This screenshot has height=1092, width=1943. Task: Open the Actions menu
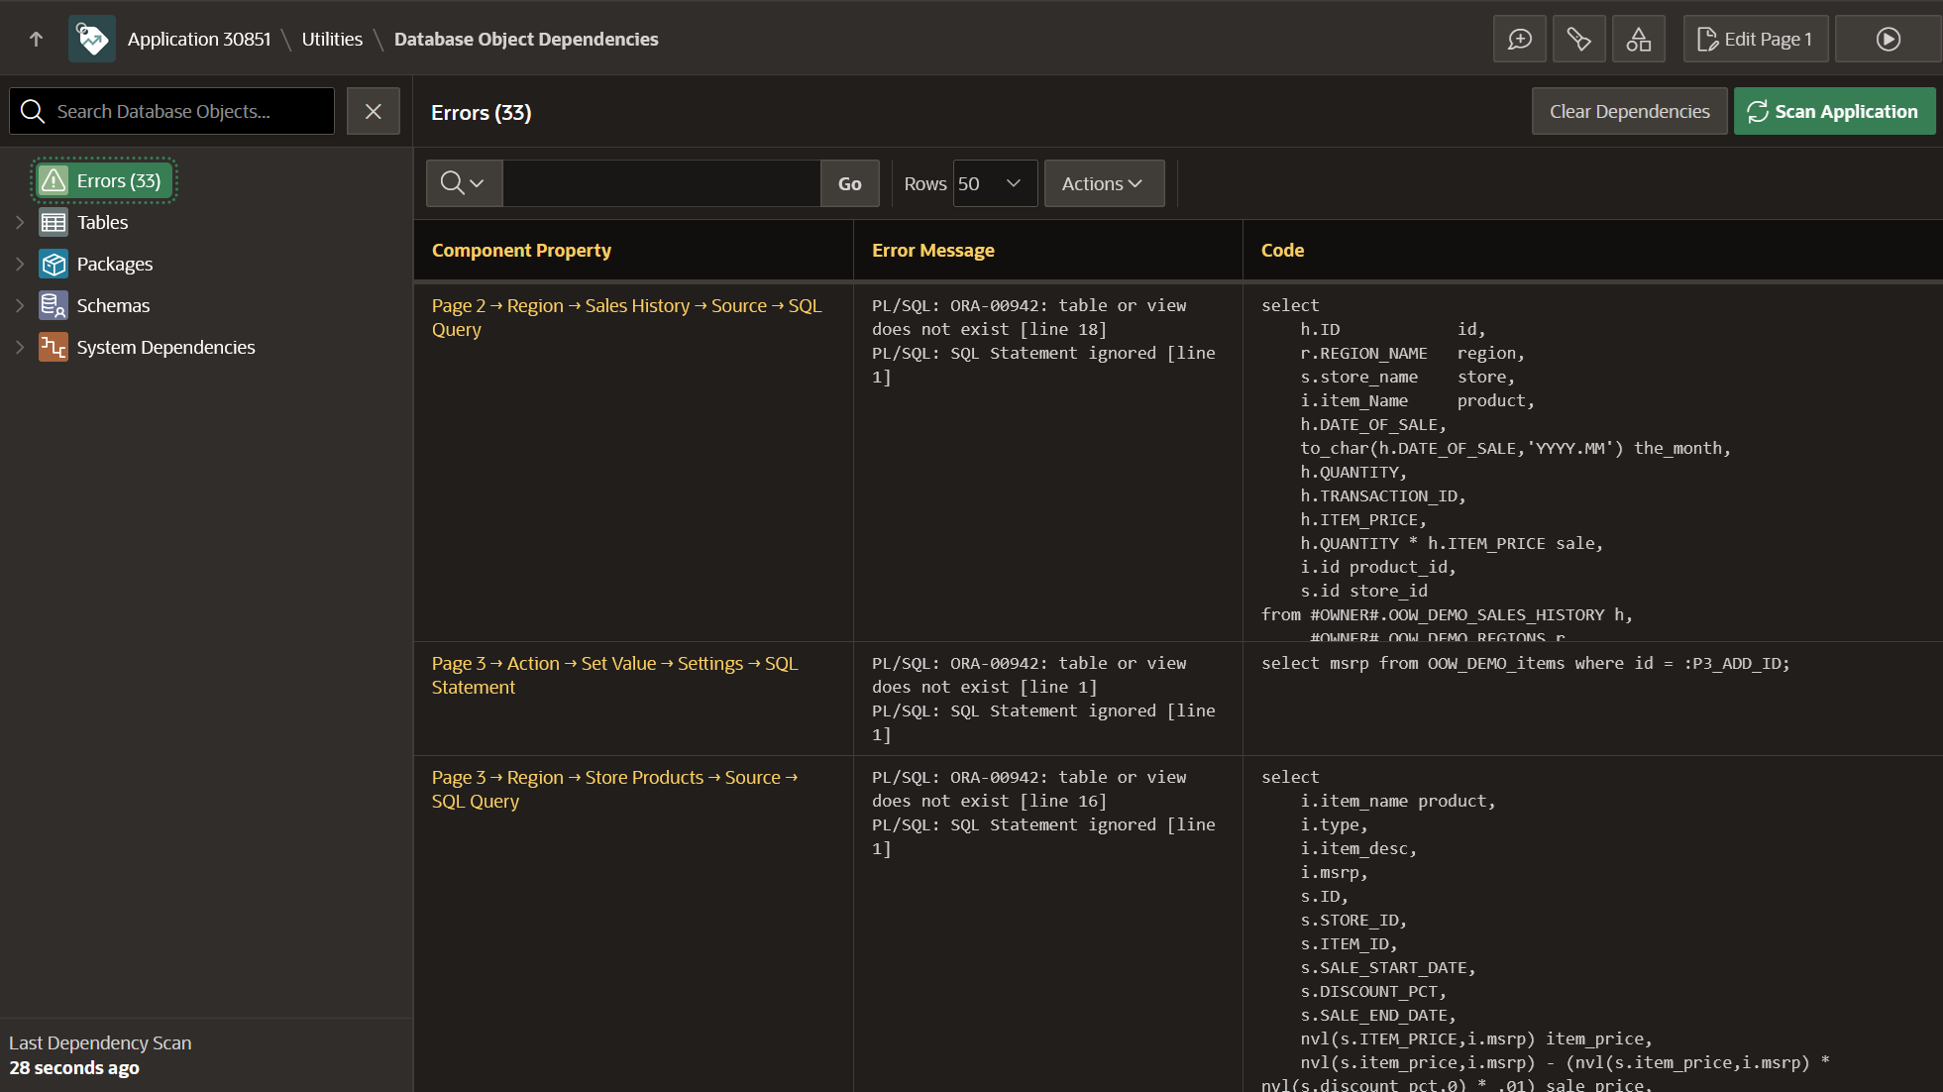(1103, 183)
